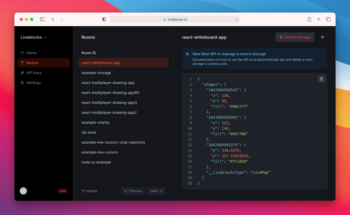Select the Rooms menu item
The image size is (350, 215).
point(32,63)
